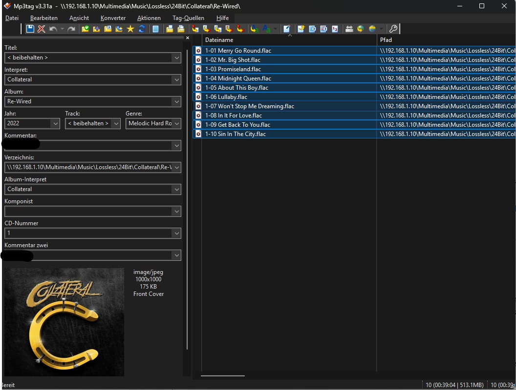The height and width of the screenshot is (390, 516).
Task: Open extended tags with the pencil note icon
Action: 287,29
